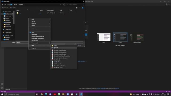The width and height of the screenshot is (171, 96).
Task: Open the dialog Help icon
Action: pos(83,8)
